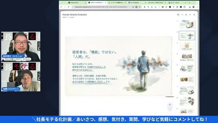
Task: Bookmark this page with the star icon
Action: (140, 7)
